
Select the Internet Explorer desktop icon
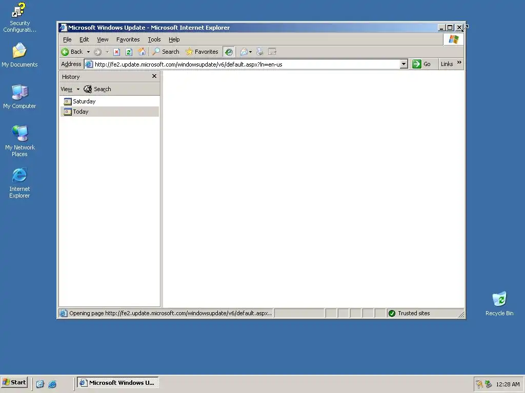[19, 183]
